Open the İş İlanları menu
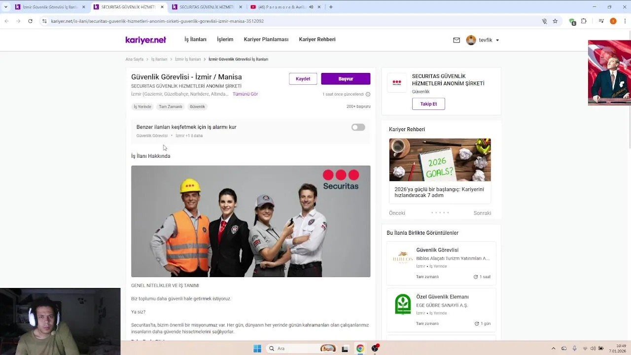 click(x=195, y=39)
